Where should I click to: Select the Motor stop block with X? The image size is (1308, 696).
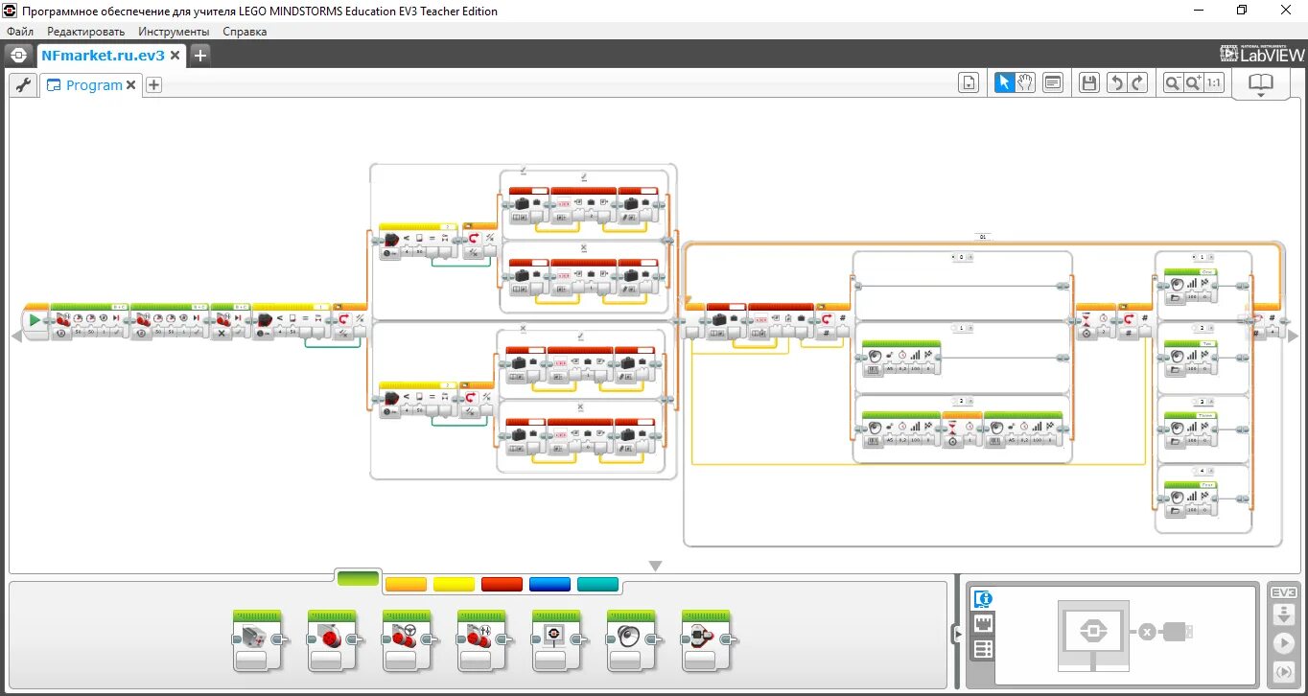229,323
